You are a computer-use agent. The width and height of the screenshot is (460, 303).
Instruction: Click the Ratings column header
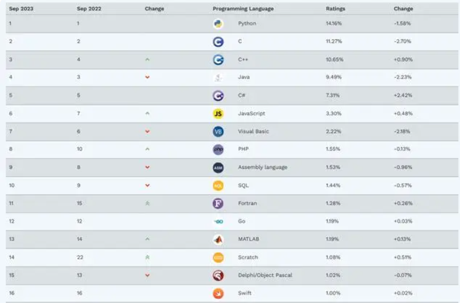(336, 9)
